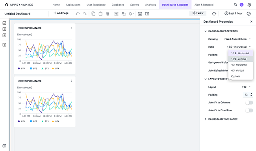This screenshot has height=151, width=256.
Task: Click the Add Page button
Action: point(61,13)
